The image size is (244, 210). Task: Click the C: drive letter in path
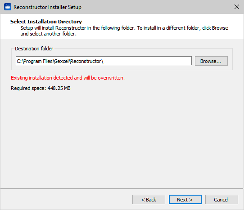pos(19,61)
